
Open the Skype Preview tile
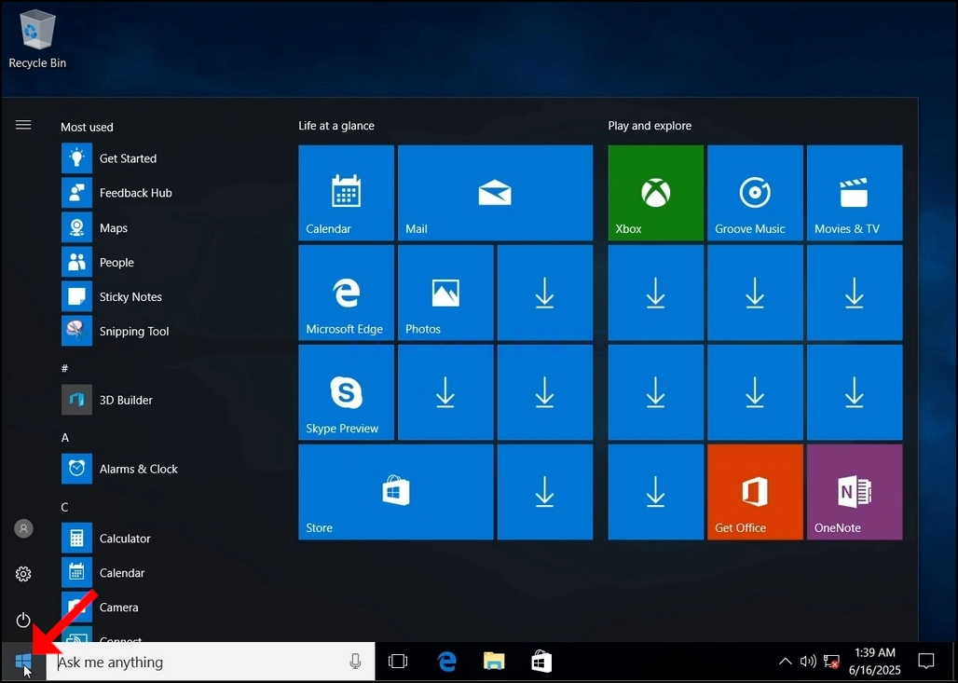tap(346, 392)
